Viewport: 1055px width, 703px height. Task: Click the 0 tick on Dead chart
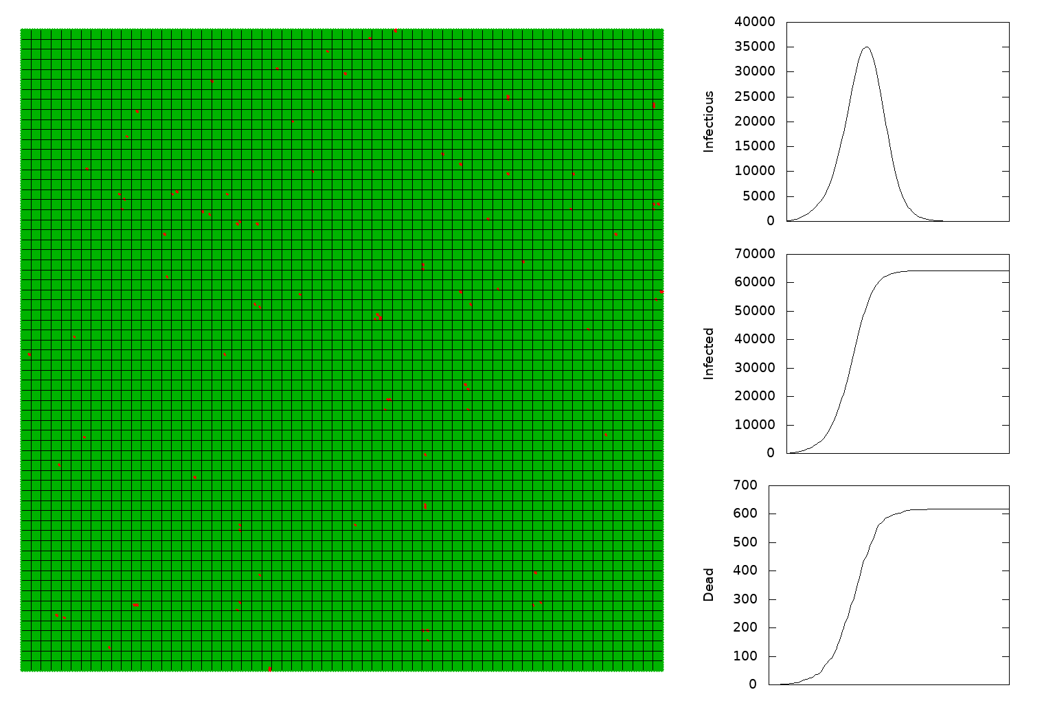[x=753, y=684]
